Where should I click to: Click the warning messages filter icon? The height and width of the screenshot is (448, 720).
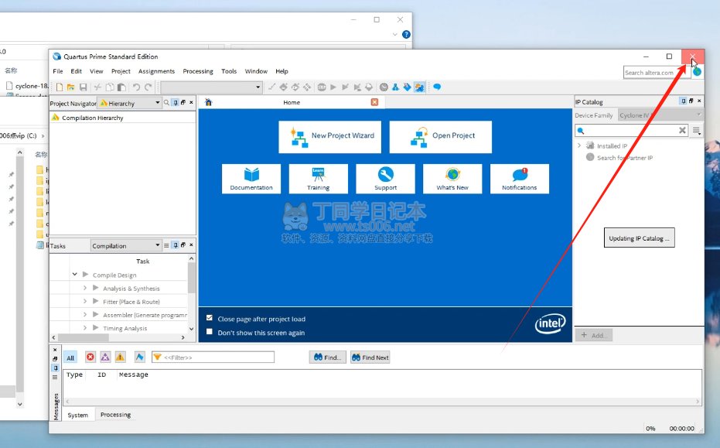pos(120,357)
